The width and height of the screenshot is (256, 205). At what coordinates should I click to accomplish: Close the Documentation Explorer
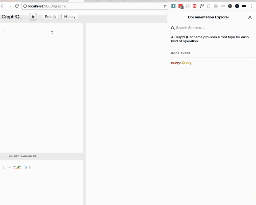point(250,17)
